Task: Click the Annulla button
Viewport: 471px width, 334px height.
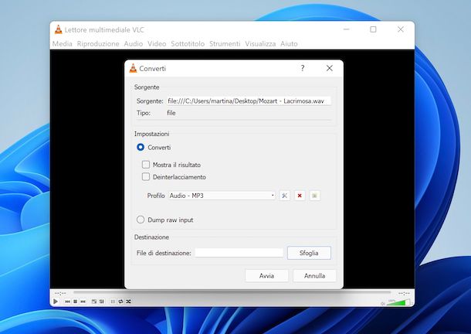Action: pyautogui.click(x=314, y=276)
